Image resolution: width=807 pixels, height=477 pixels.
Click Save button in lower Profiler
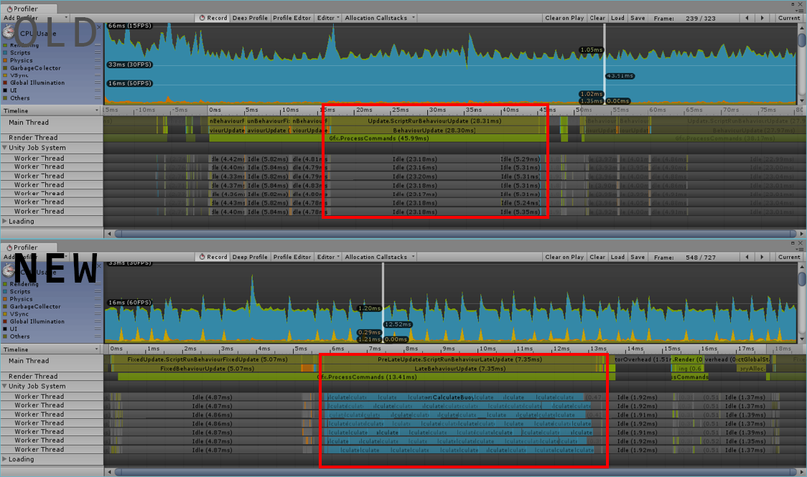pos(638,257)
